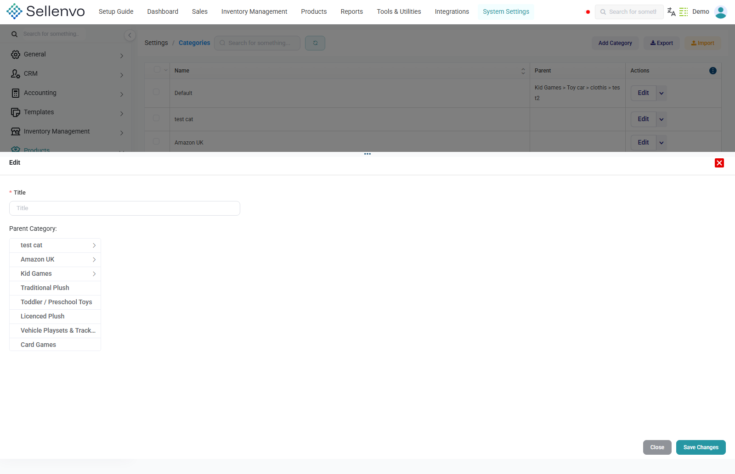Open the Tools & Utilities menu
The image size is (735, 474).
pos(399,11)
